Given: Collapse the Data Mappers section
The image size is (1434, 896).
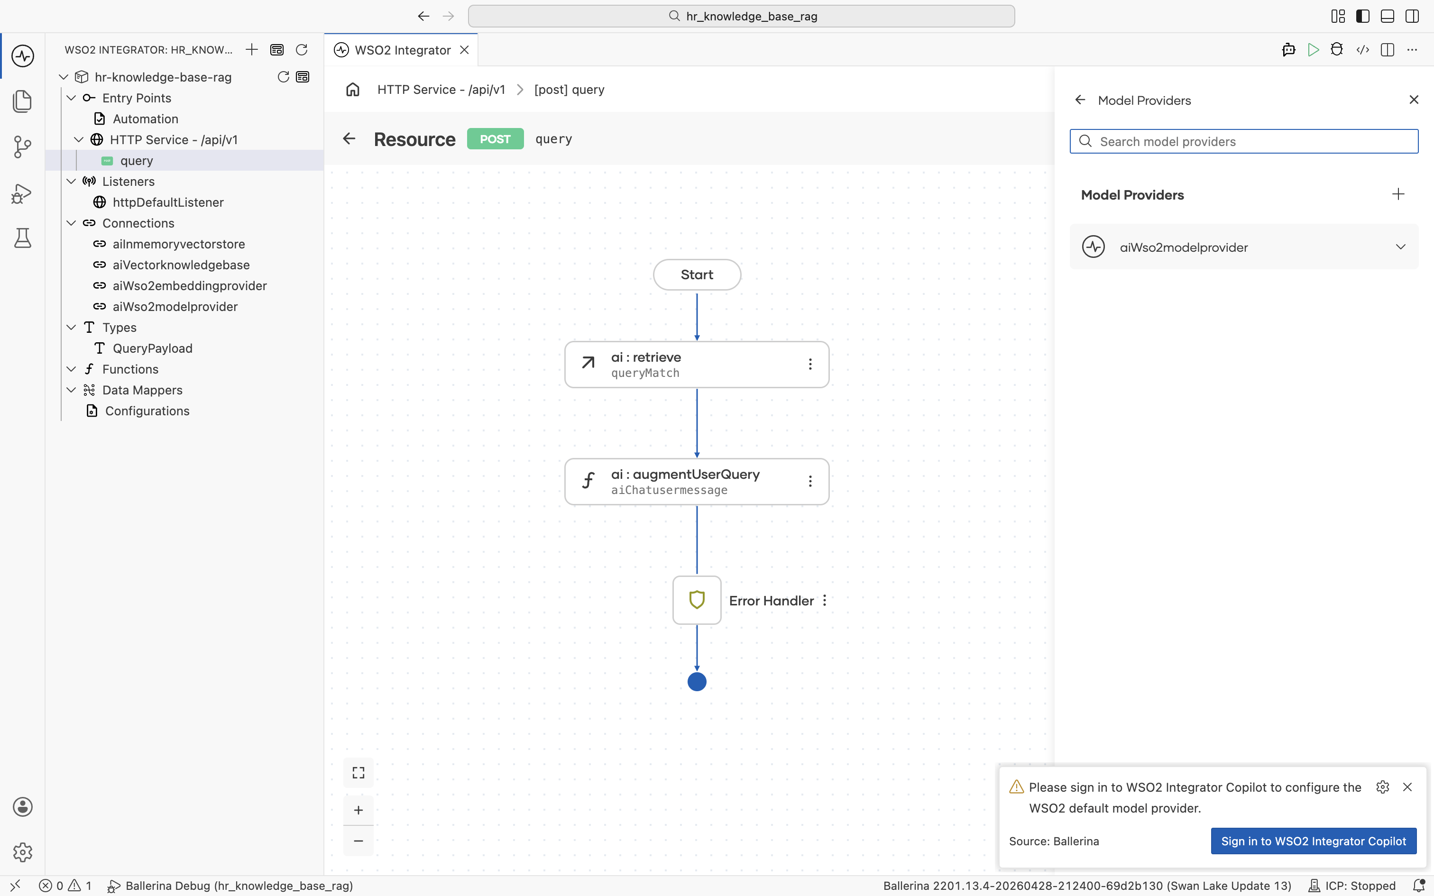Looking at the screenshot, I should point(71,390).
